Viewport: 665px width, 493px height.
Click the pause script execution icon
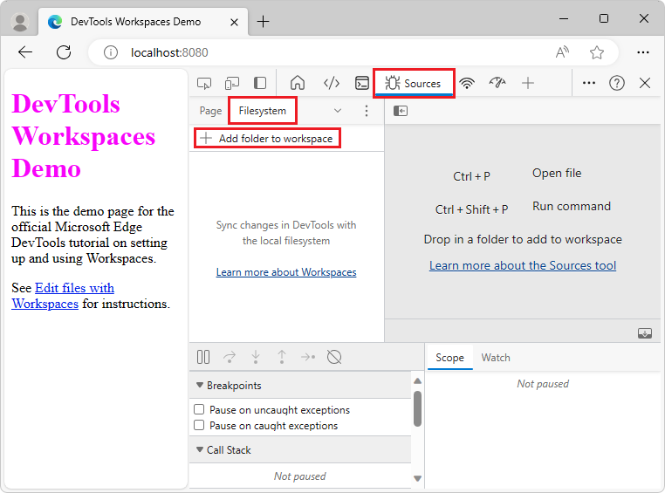coord(203,357)
